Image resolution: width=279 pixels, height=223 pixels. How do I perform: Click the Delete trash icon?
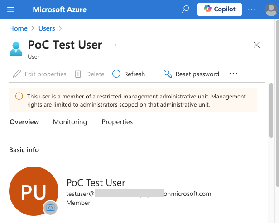[78, 74]
